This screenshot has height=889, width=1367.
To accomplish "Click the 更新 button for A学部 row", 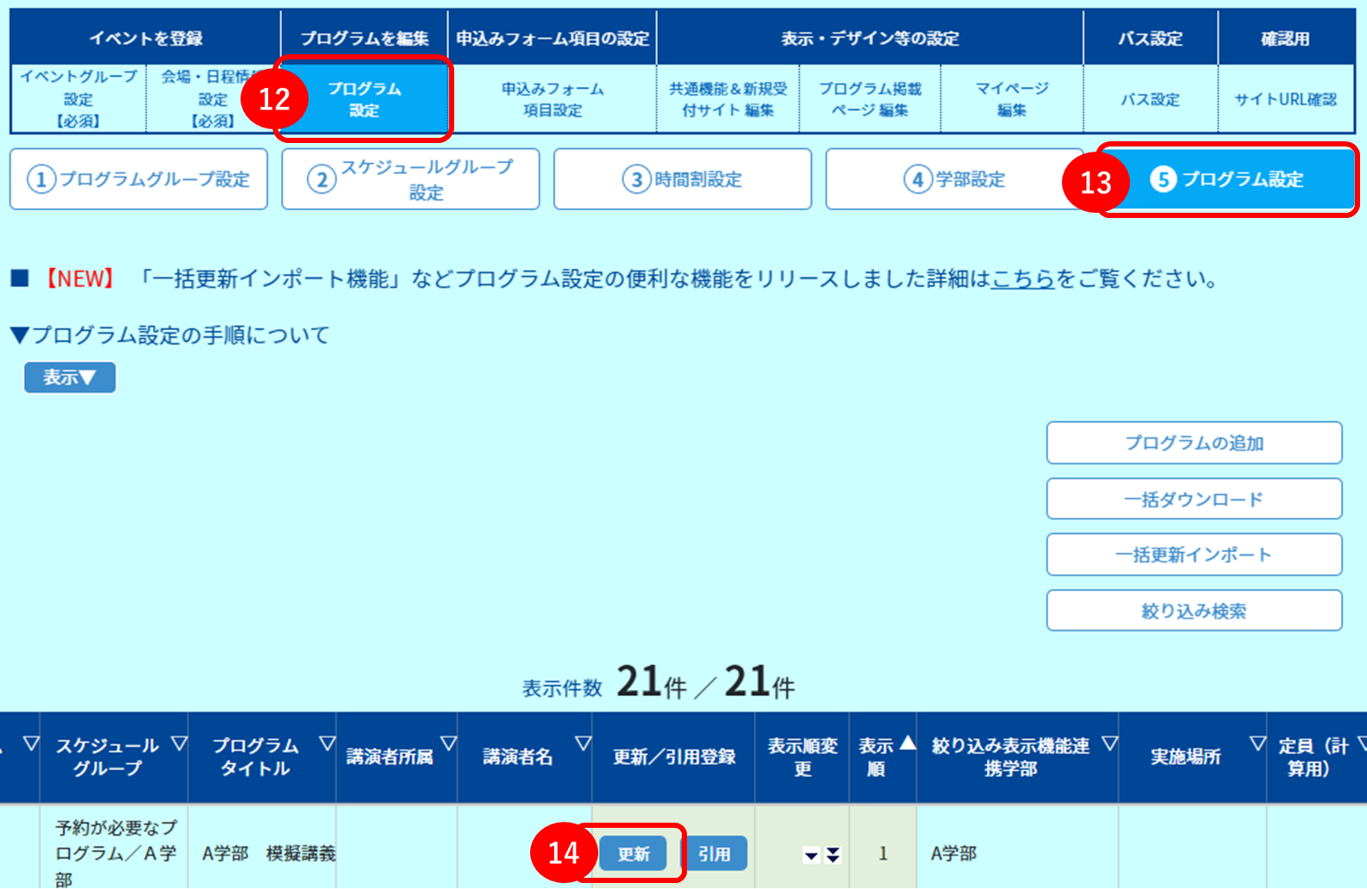I will click(634, 854).
